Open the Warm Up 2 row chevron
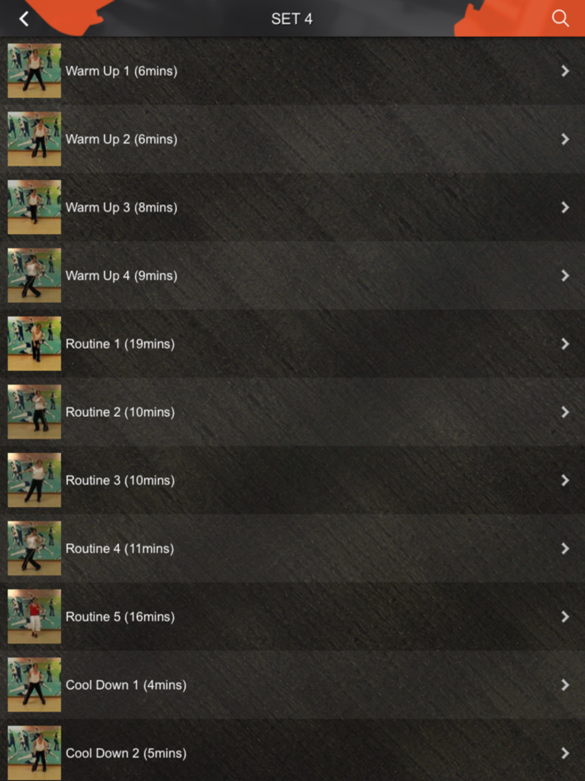 tap(565, 139)
